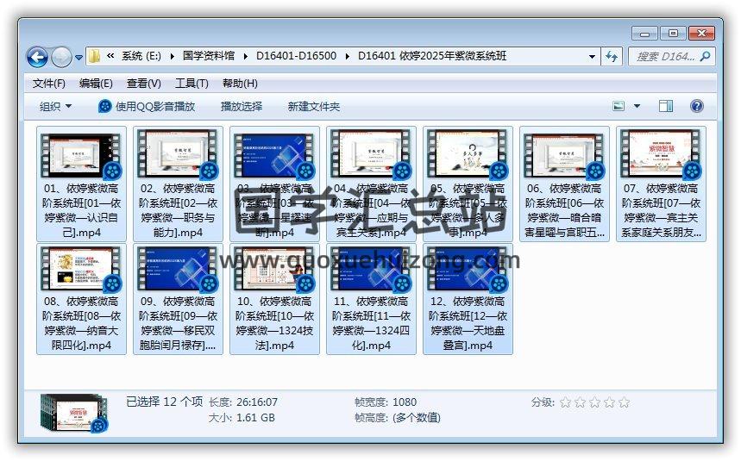This screenshot has width=741, height=461.
Task: Open the 编辑(E) menu
Action: coord(96,84)
